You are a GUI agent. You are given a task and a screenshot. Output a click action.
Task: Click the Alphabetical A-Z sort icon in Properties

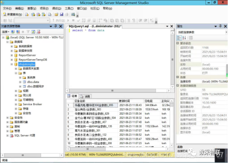point(184,38)
